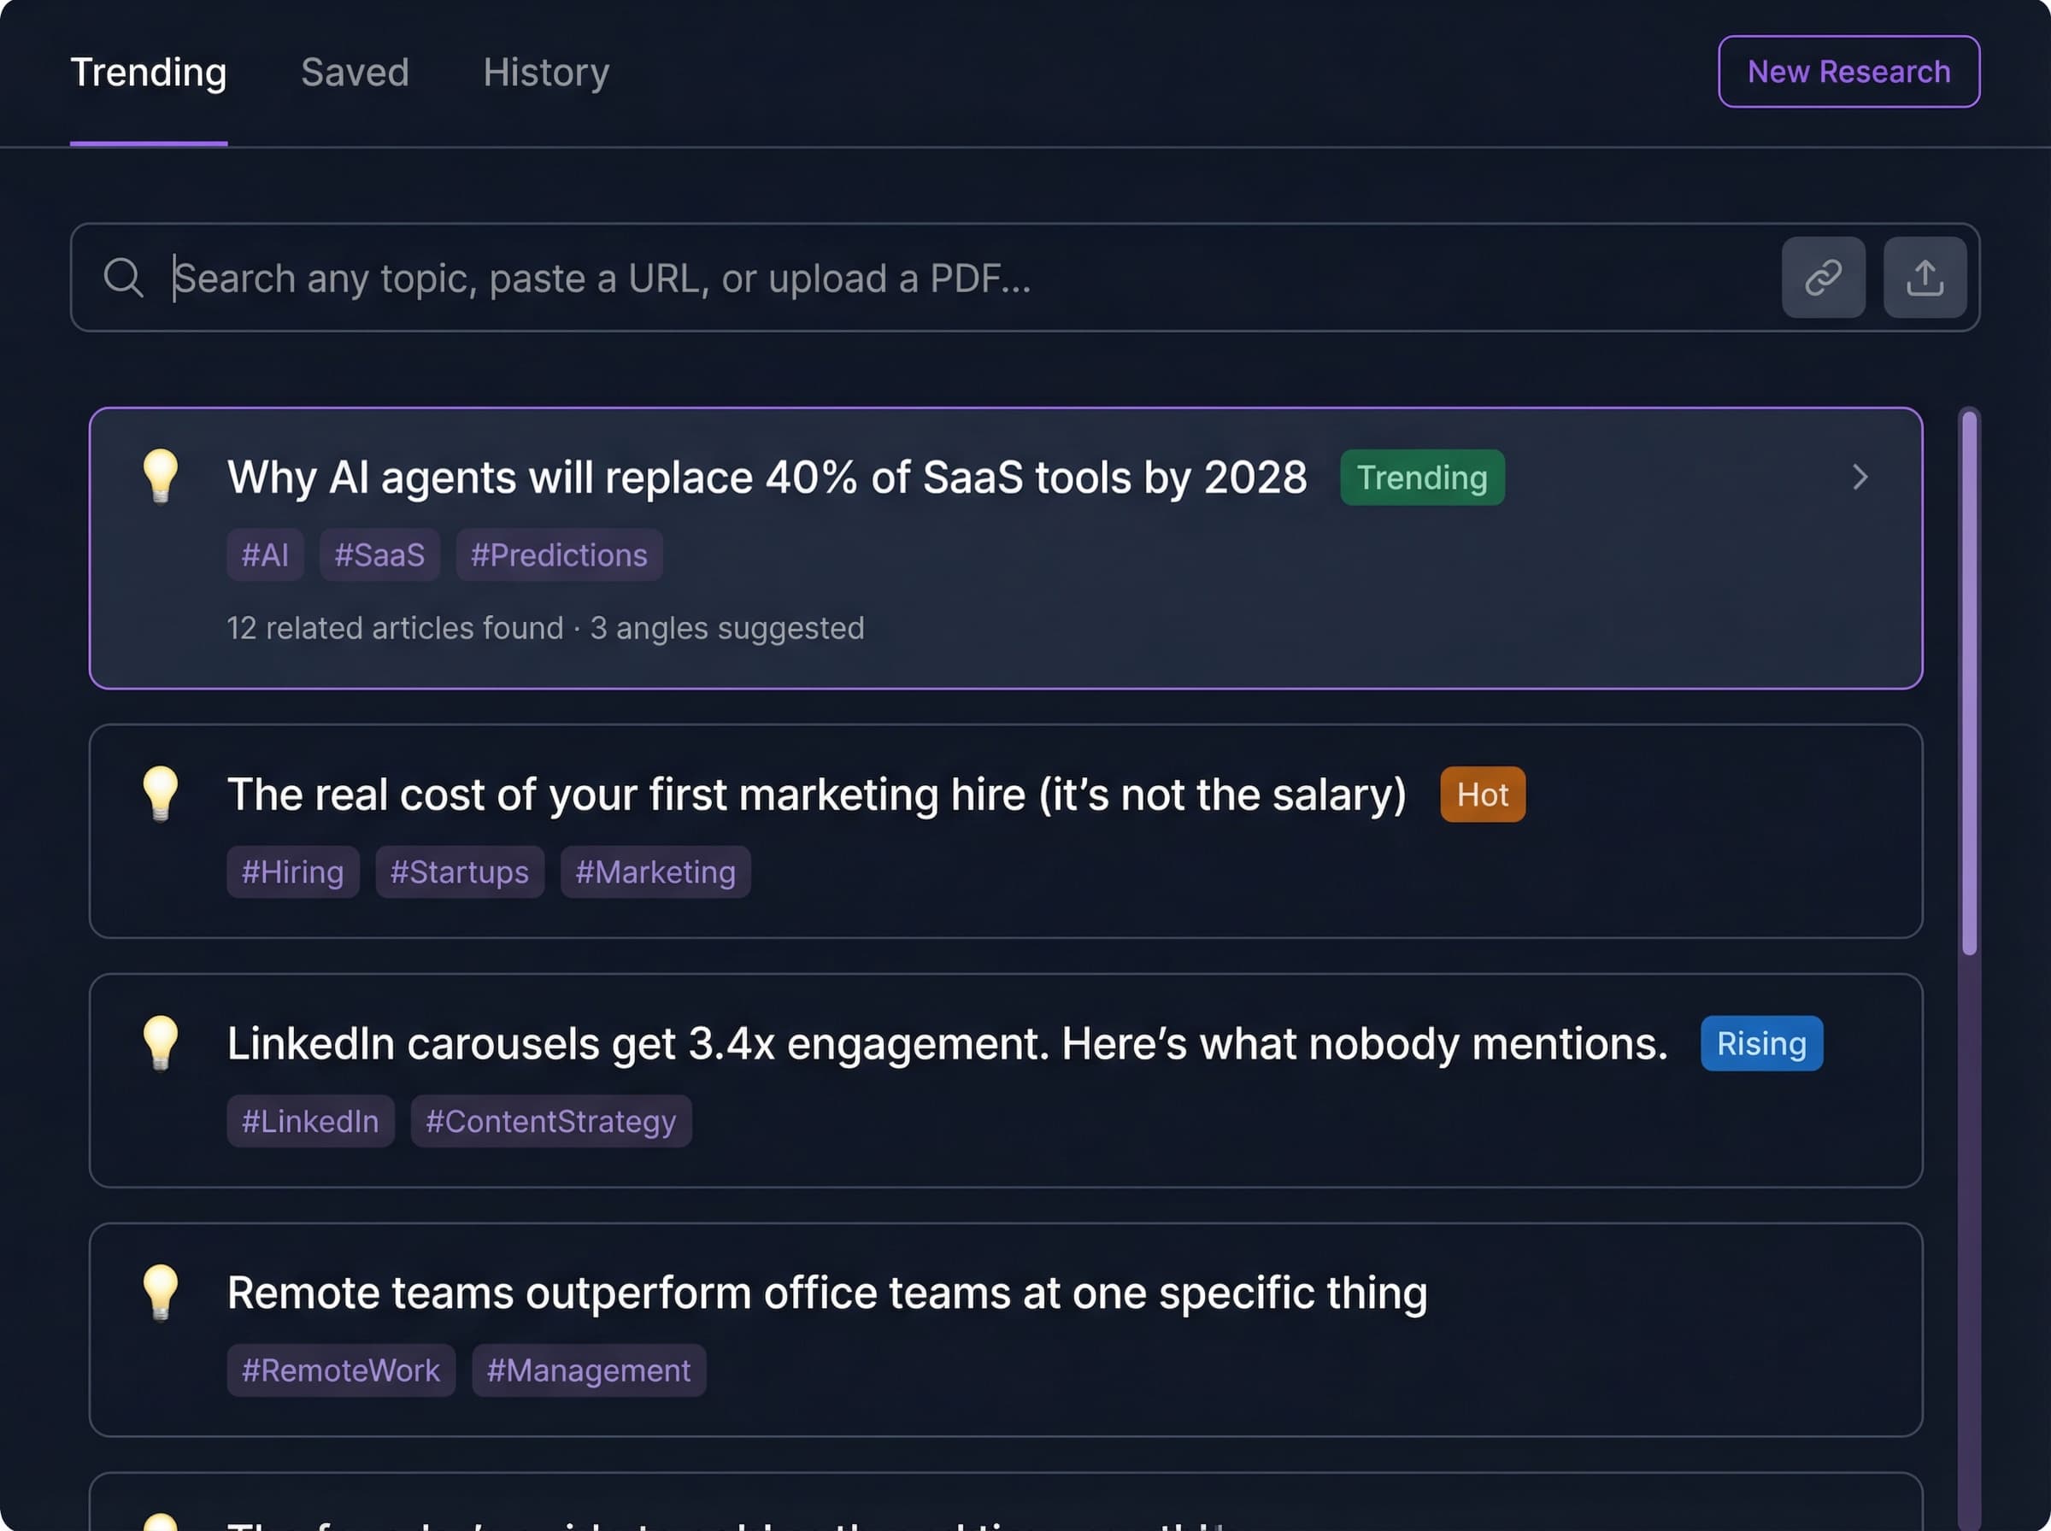Select the lightbulb beside marketing hire topic

point(162,795)
